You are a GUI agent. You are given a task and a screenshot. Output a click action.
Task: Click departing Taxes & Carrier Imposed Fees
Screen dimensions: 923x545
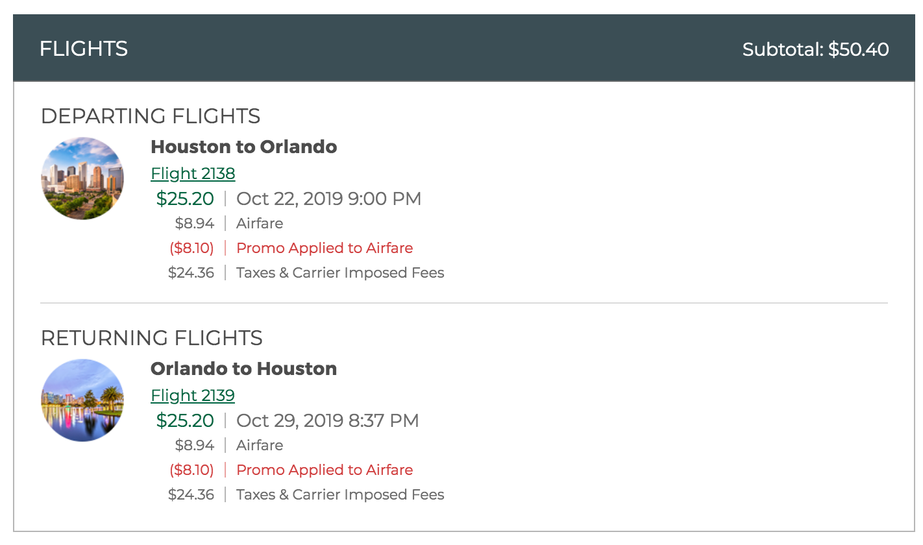coord(340,272)
